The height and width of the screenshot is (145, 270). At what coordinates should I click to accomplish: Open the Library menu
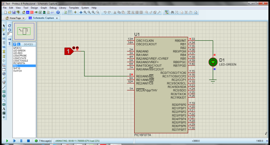(x=62, y=8)
